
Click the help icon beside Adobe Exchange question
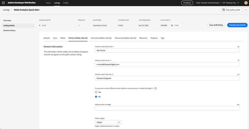point(156,88)
